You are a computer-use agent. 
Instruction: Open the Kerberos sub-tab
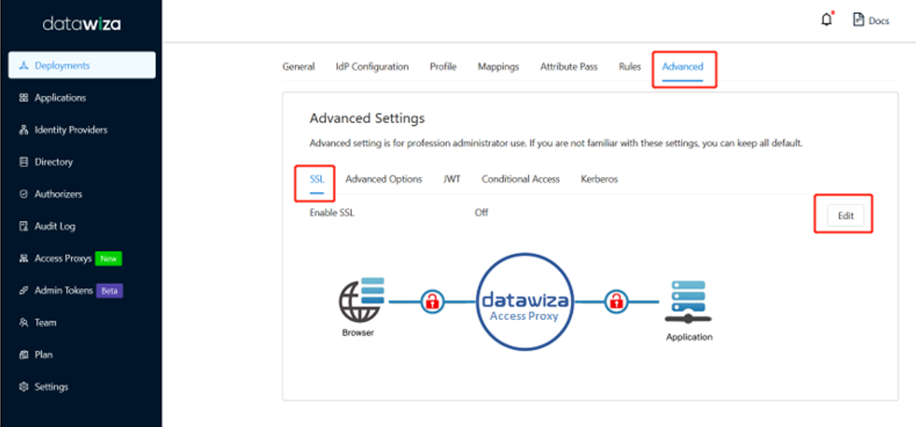click(x=599, y=179)
